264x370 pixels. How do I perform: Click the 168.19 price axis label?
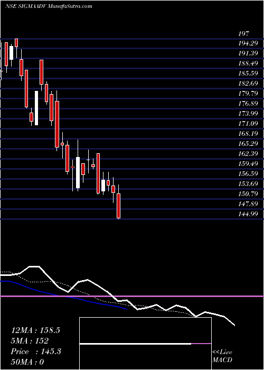(248, 134)
